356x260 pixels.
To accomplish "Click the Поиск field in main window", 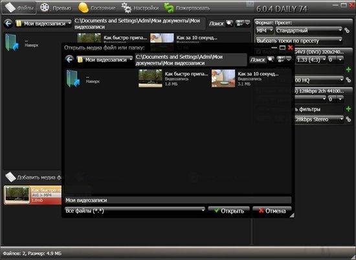I will point(217,23).
